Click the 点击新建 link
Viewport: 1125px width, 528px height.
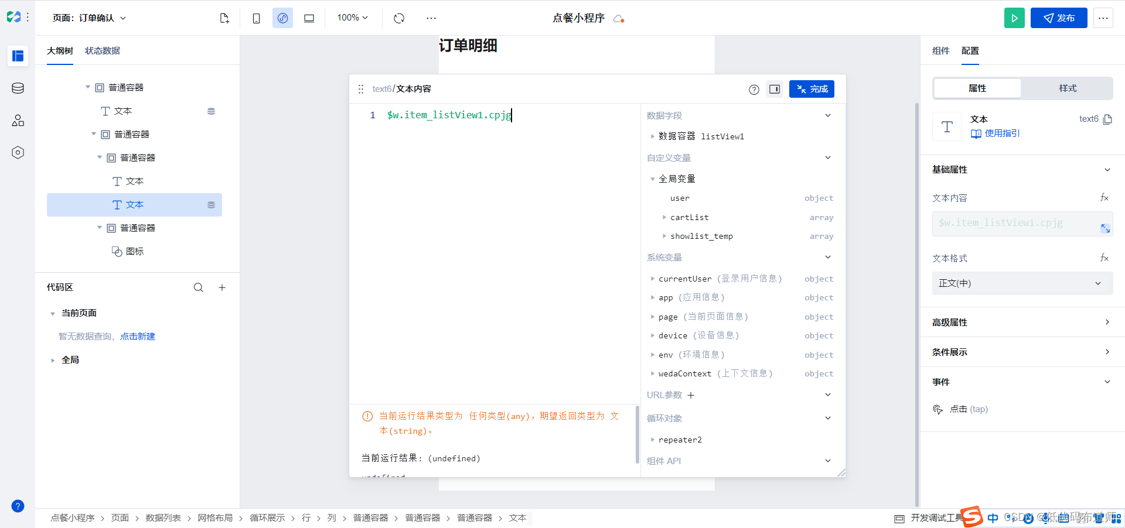tap(138, 337)
